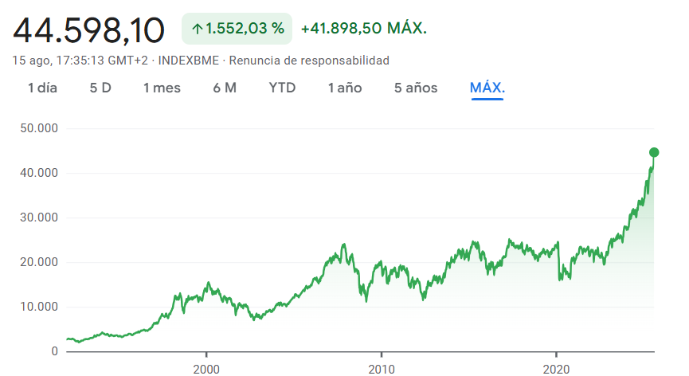Click the MÁX. range tab

(x=487, y=88)
